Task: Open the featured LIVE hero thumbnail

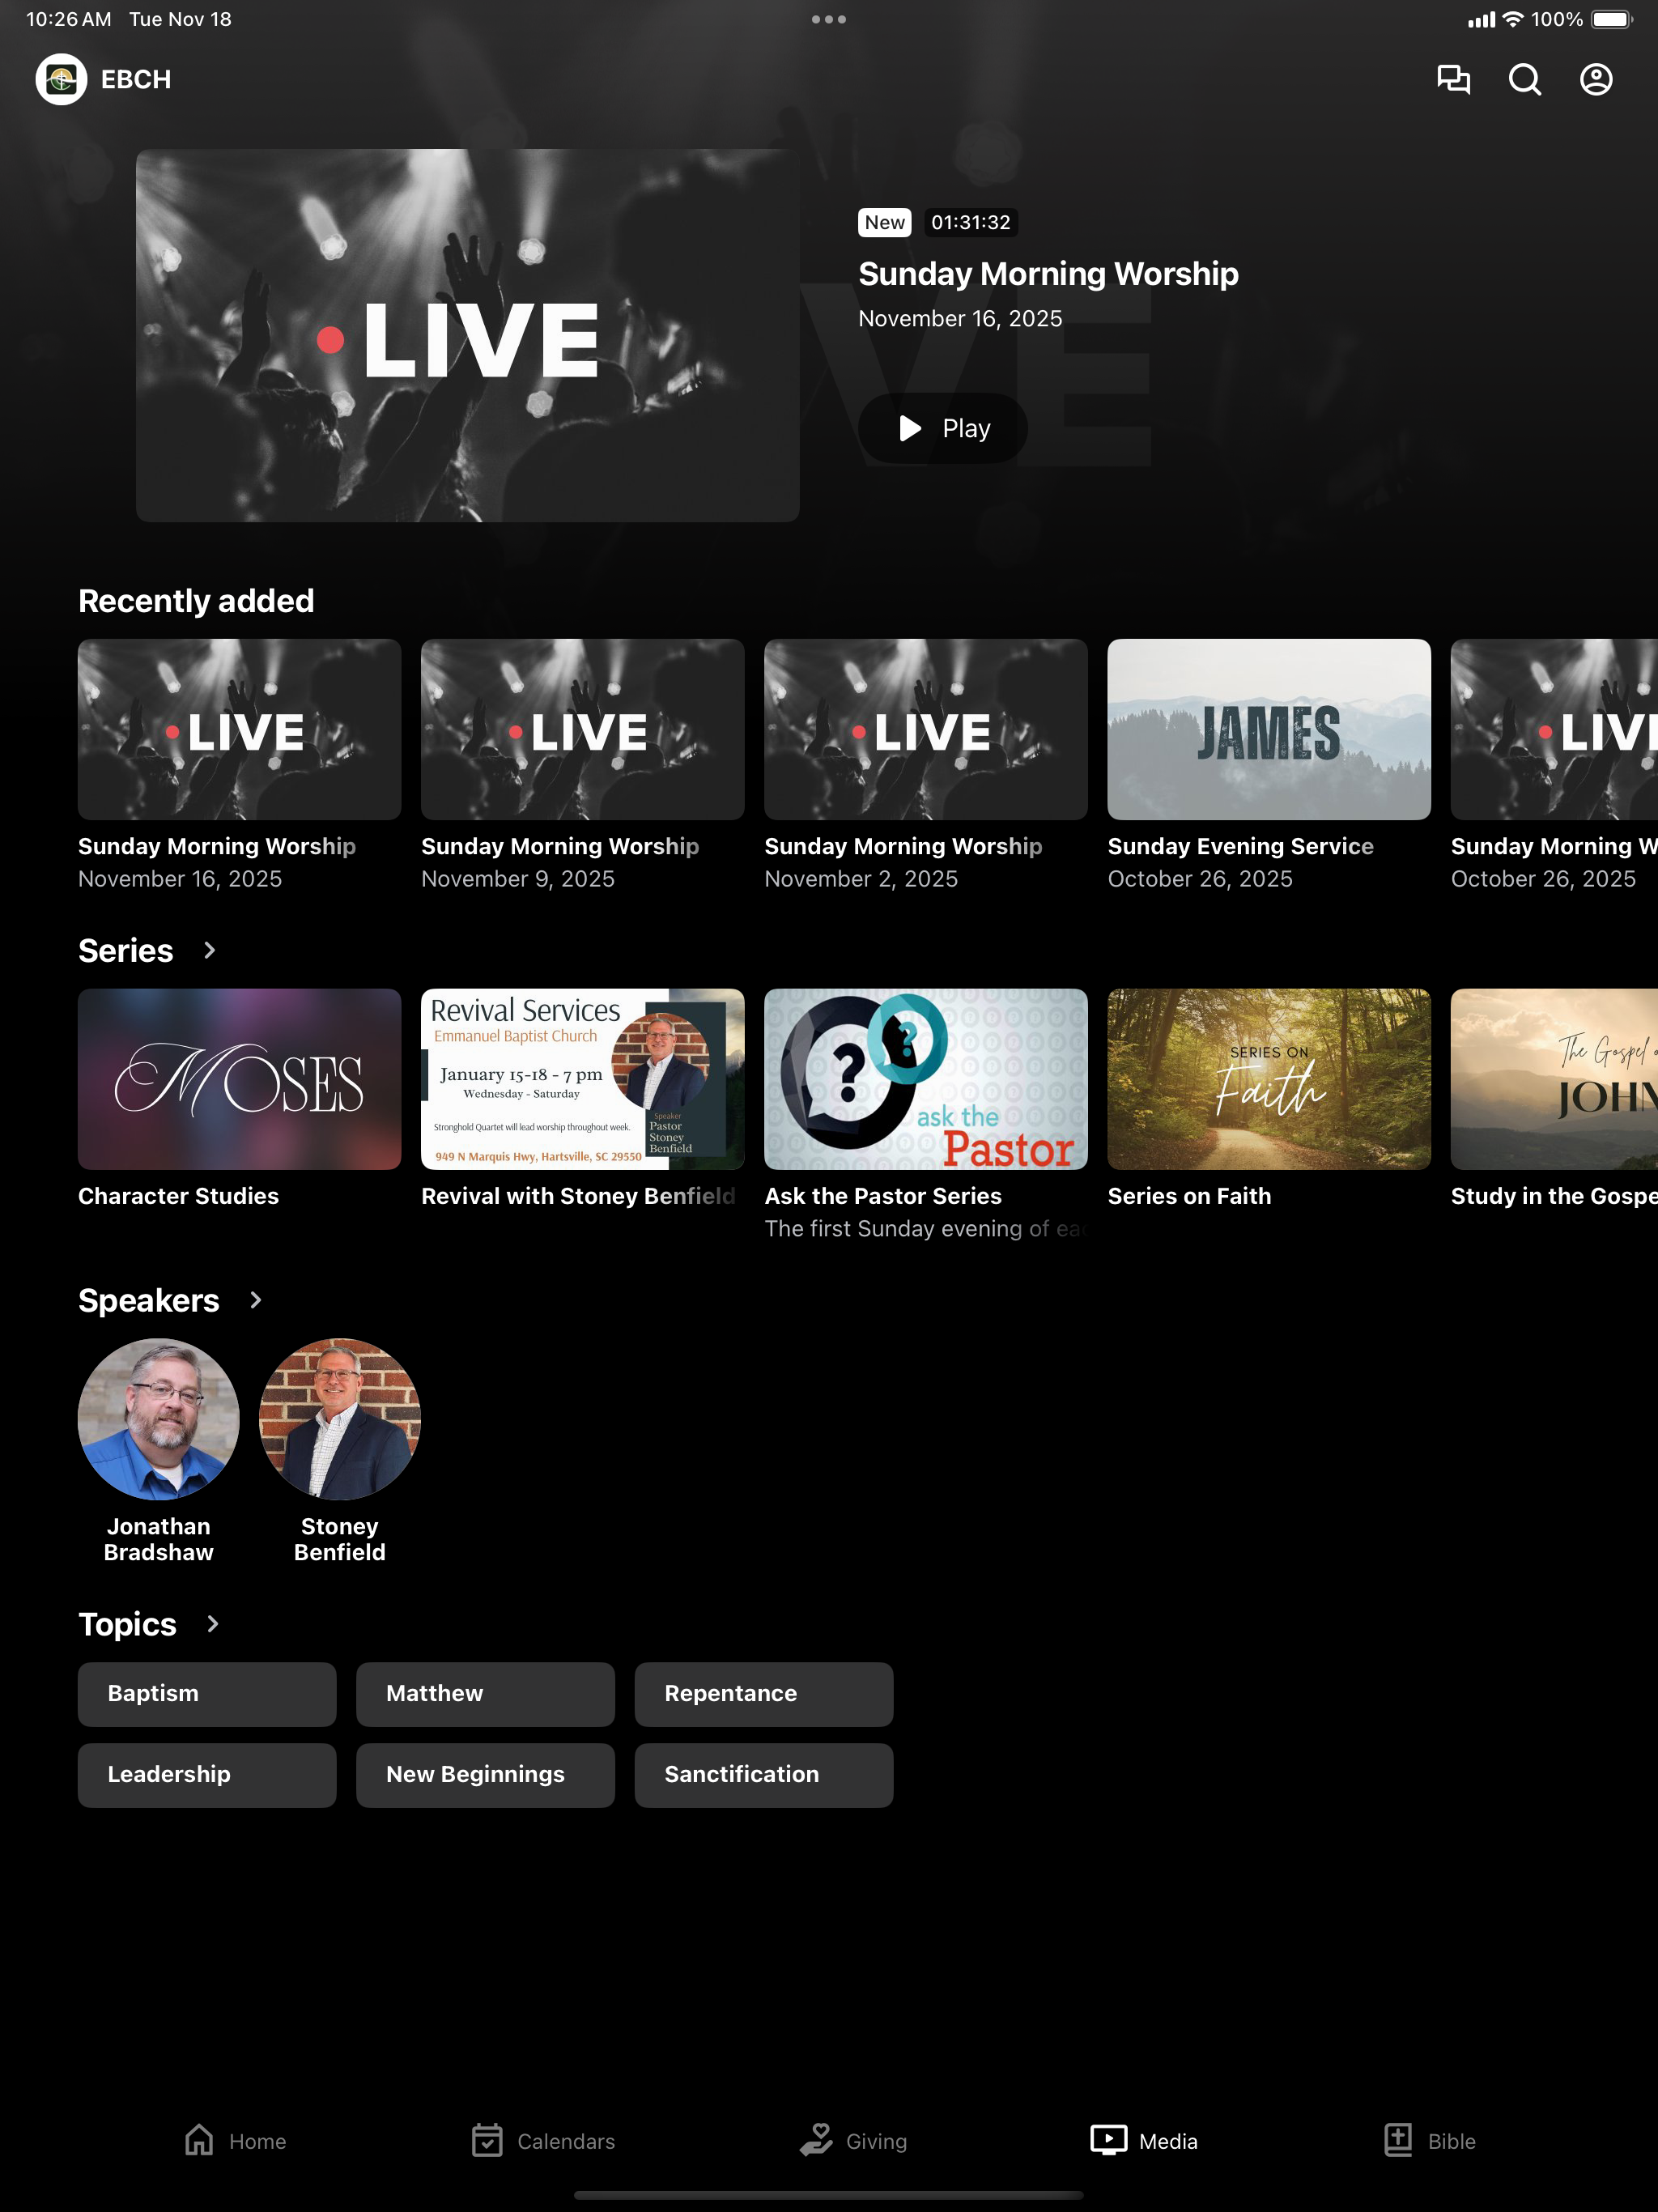Action: coord(467,335)
